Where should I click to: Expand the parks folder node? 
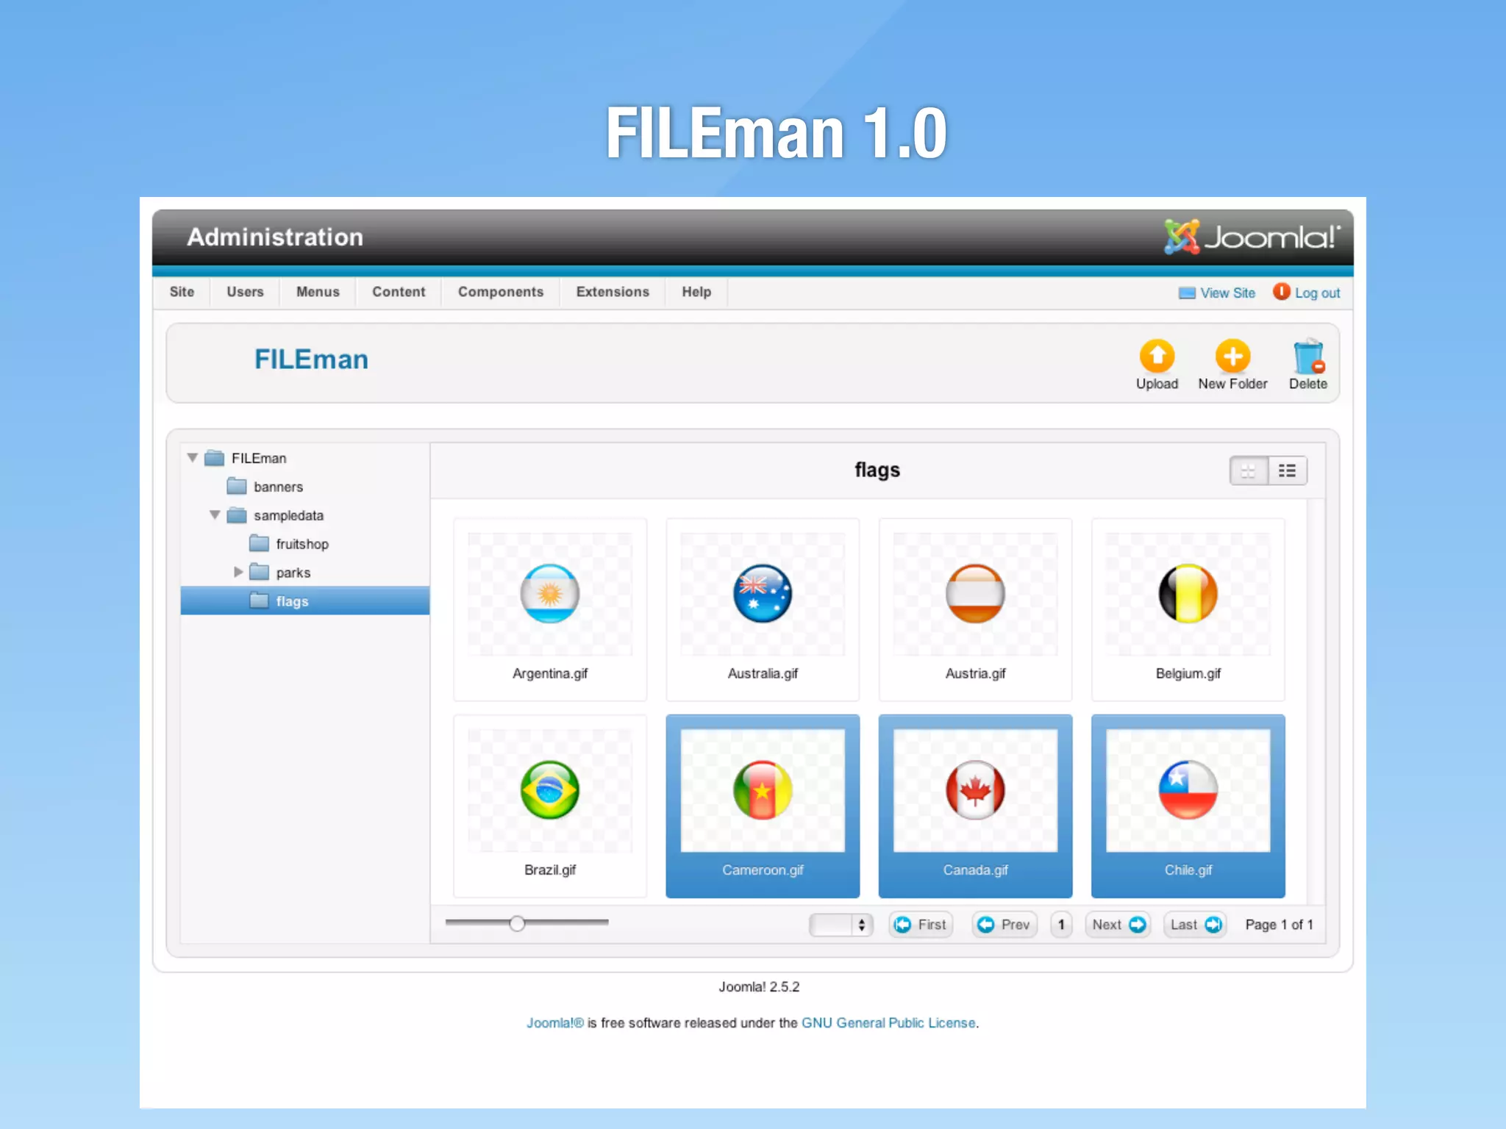click(238, 572)
